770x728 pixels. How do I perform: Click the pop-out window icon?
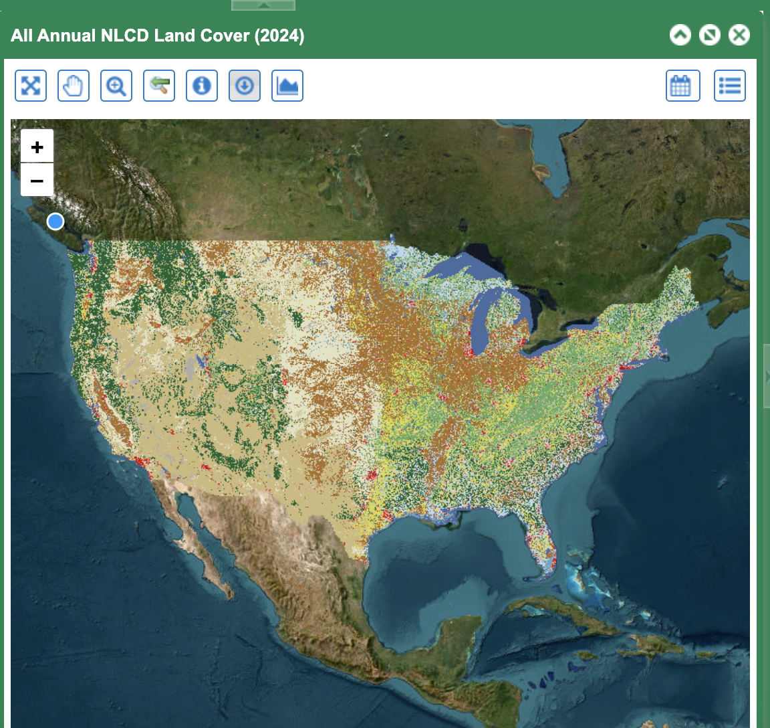pos(710,35)
